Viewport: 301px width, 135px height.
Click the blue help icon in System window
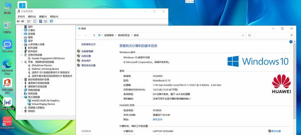291,42
